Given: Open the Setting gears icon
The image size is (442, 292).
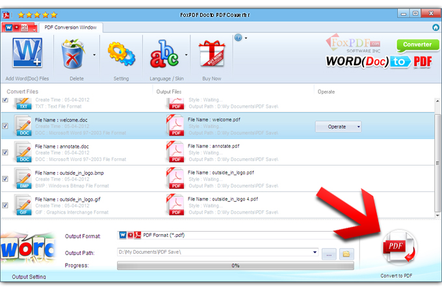Looking at the screenshot, I should (121, 54).
